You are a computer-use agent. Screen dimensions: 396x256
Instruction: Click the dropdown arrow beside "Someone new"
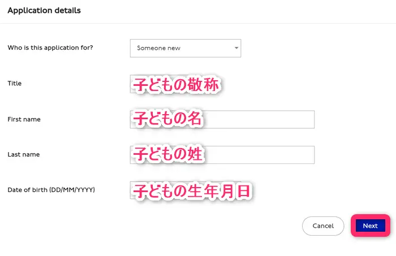coord(236,48)
